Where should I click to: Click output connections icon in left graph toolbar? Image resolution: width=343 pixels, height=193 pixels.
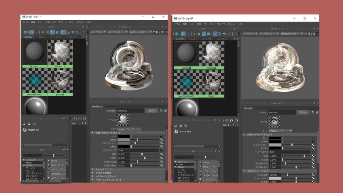(85, 119)
